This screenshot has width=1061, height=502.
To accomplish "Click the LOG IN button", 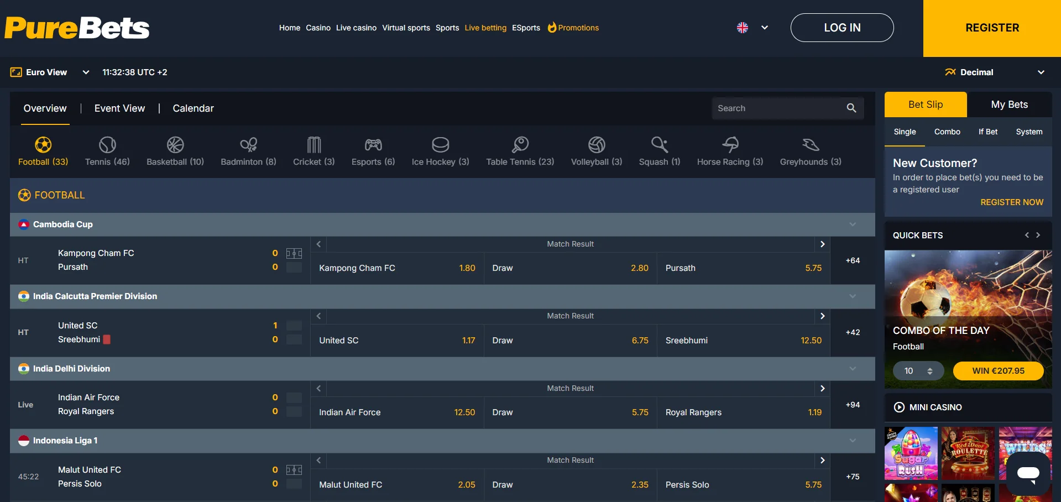I will pyautogui.click(x=842, y=28).
